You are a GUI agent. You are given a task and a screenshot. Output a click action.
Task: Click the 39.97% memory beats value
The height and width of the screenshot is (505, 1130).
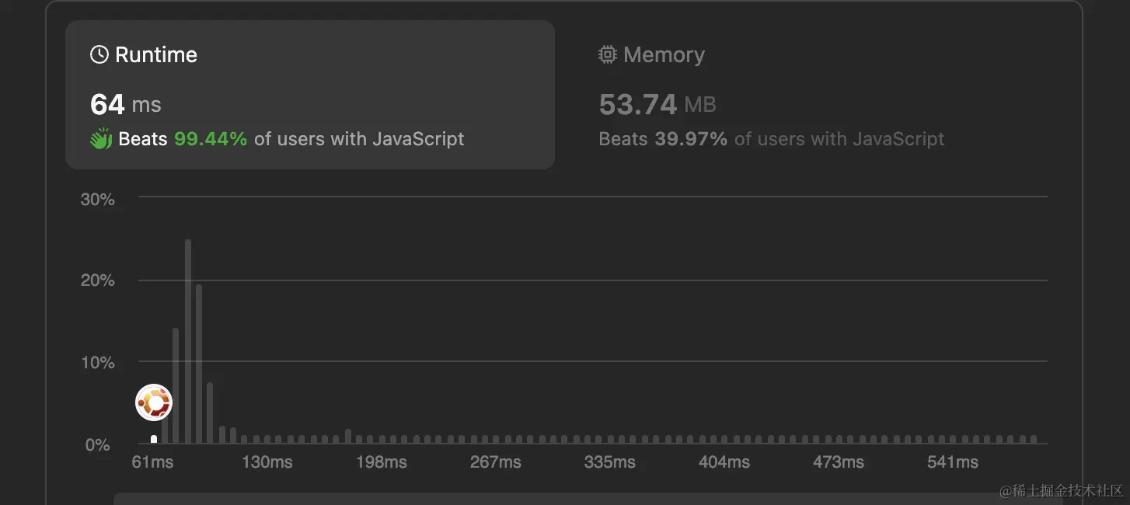pos(691,139)
